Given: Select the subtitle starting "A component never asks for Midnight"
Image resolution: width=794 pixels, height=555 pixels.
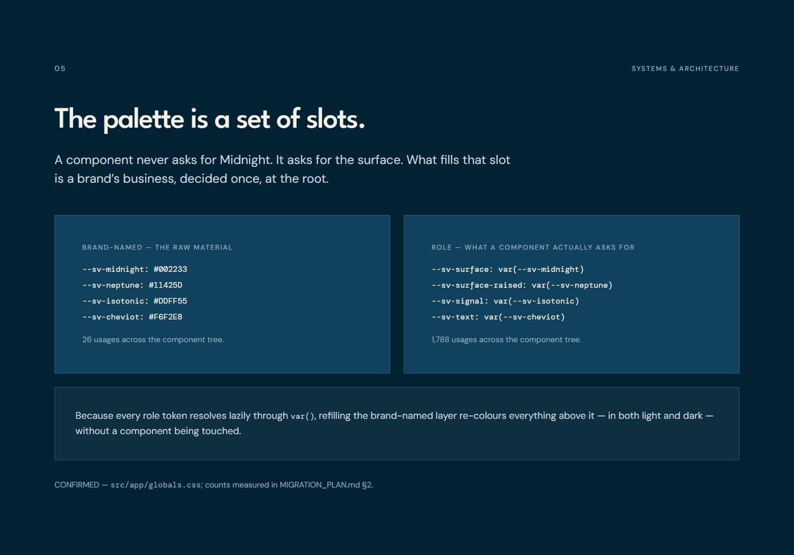Looking at the screenshot, I should (282, 169).
